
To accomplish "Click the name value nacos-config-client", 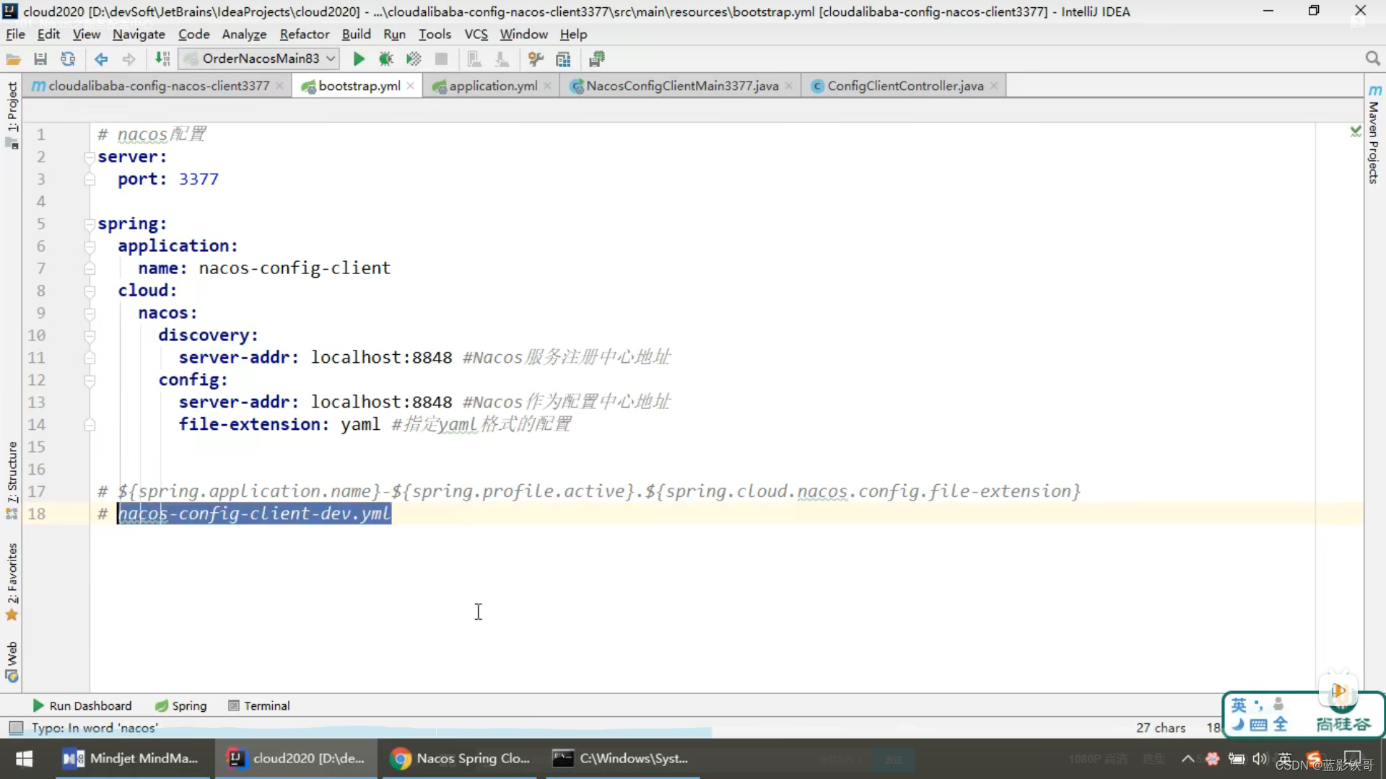I will tap(295, 268).
